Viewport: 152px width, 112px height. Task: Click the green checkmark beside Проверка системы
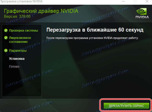(x=6, y=31)
